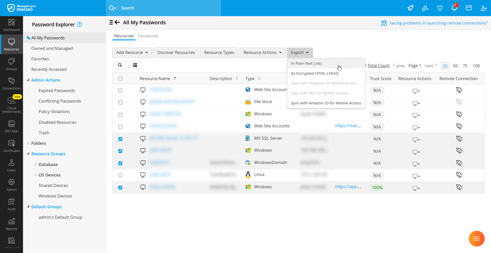Open Facing problems launching remote connections link
This screenshot has width=491, height=253.
438,23
